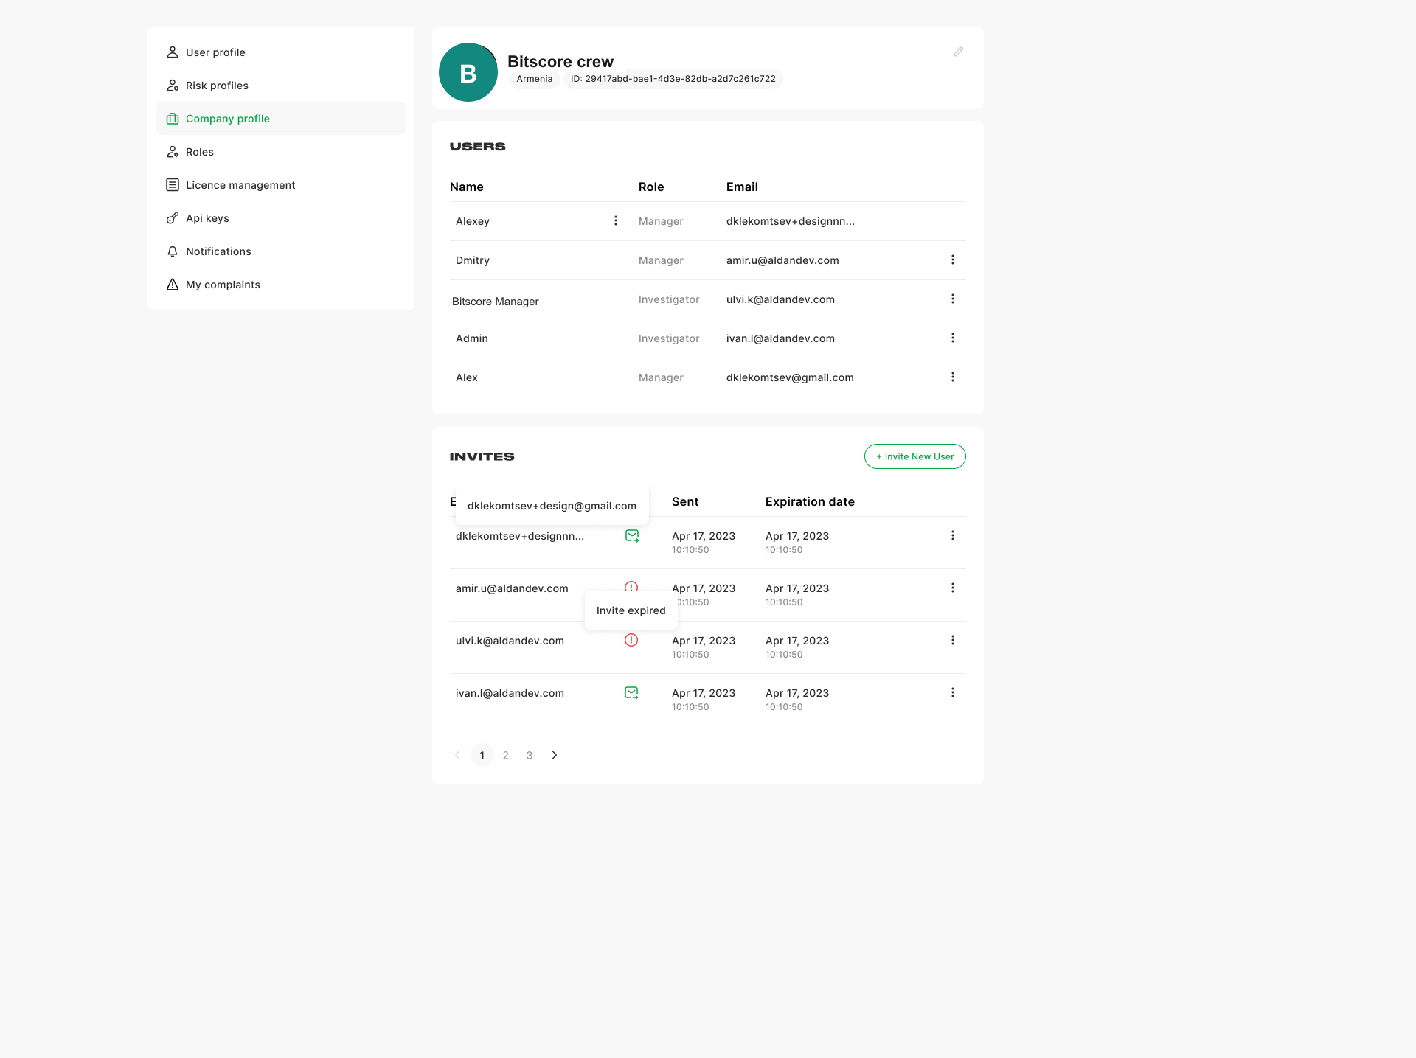This screenshot has height=1058, width=1416.
Task: Open Risk profiles section
Action: [281, 86]
